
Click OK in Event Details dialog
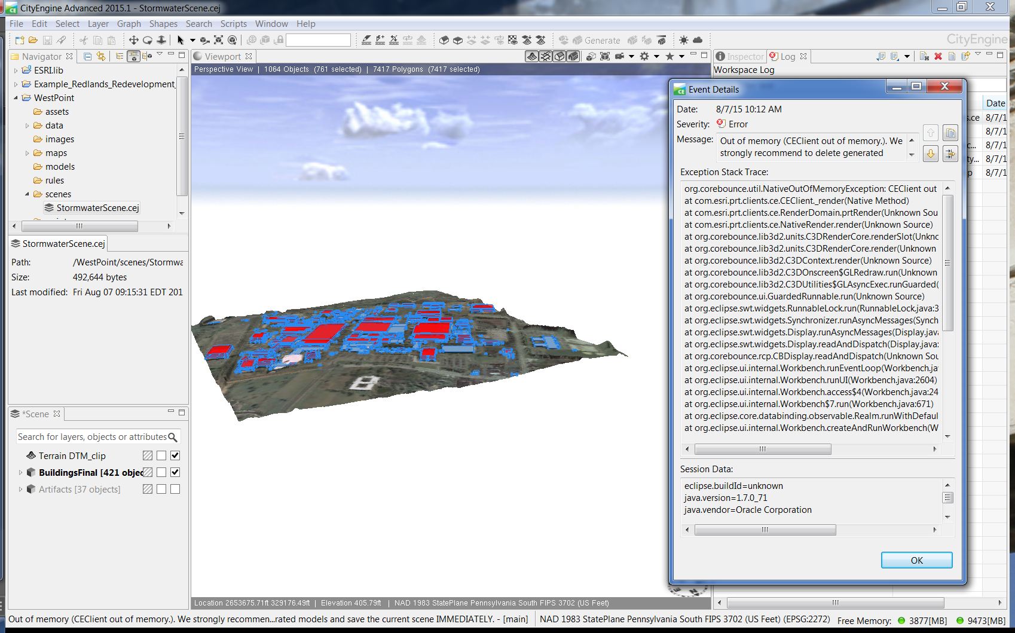(x=916, y=560)
